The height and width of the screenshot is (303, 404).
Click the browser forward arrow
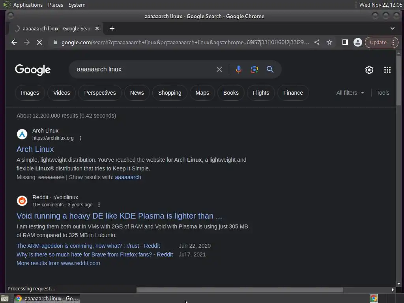pos(27,42)
